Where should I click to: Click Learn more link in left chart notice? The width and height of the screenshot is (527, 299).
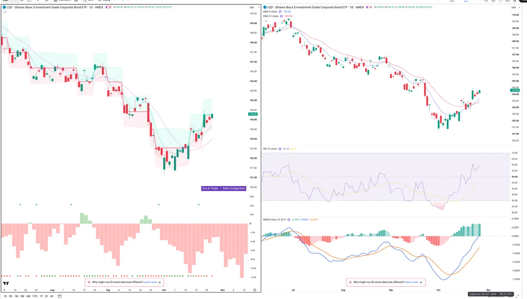pyautogui.click(x=150, y=282)
